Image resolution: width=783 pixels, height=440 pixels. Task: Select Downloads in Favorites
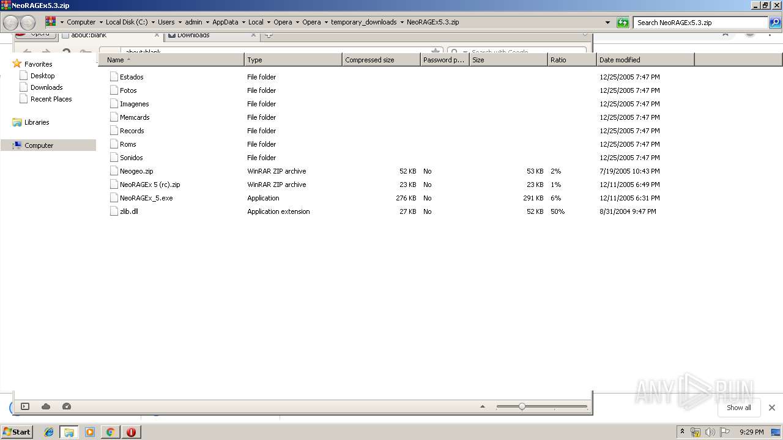[46, 87]
